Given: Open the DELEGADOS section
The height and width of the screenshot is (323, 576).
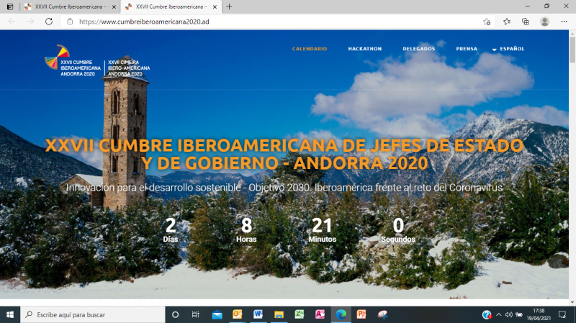Looking at the screenshot, I should pos(418,49).
